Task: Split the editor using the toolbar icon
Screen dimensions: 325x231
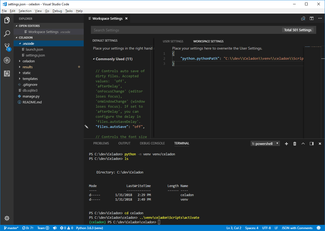Action: [x=312, y=18]
